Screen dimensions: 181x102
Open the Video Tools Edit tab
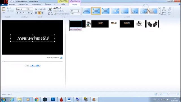pos(63,5)
